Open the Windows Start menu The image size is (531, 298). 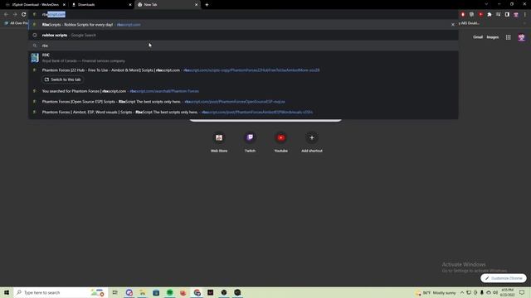pyautogui.click(x=7, y=292)
